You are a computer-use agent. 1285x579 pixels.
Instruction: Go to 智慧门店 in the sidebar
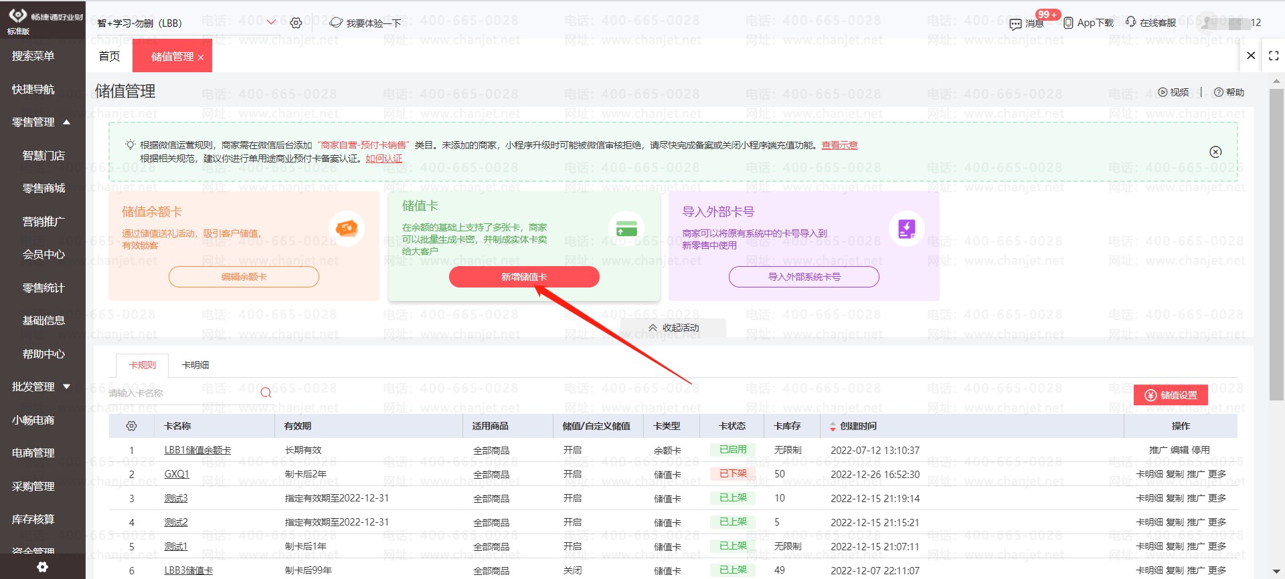(x=43, y=156)
